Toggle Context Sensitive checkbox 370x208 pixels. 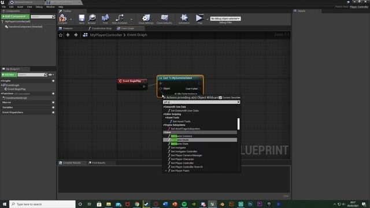tap(220, 98)
